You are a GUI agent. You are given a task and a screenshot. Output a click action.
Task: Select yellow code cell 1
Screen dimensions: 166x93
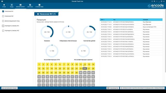pos(39,64)
